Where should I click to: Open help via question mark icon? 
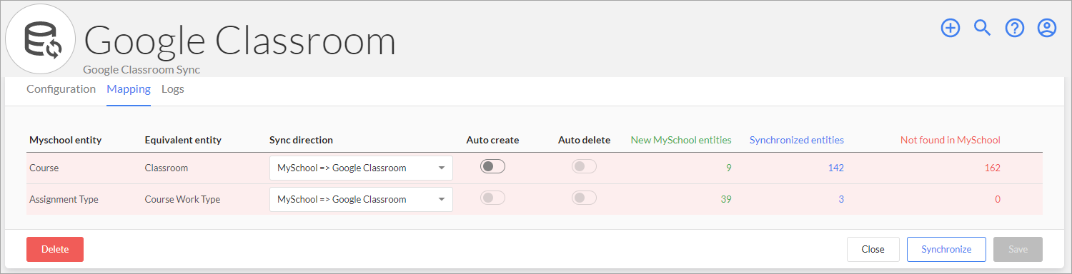click(x=1015, y=28)
